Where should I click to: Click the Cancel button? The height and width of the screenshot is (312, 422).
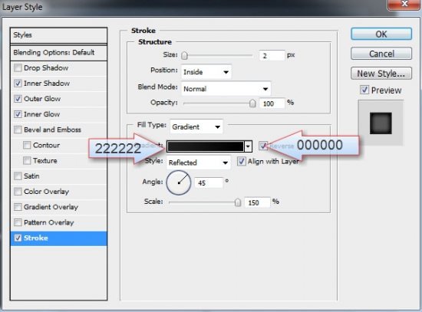click(x=381, y=54)
